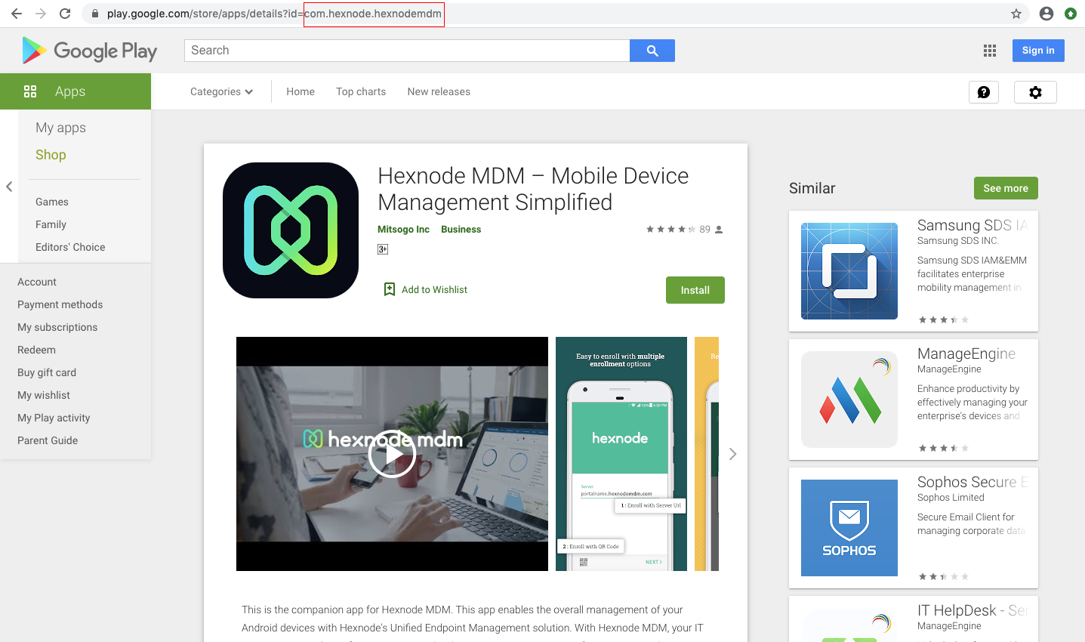Click the lock icon in address bar
The width and height of the screenshot is (1085, 642).
pyautogui.click(x=94, y=14)
